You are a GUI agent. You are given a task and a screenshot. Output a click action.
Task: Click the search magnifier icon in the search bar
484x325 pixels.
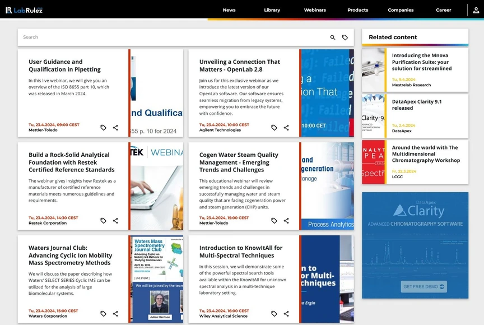[332, 37]
